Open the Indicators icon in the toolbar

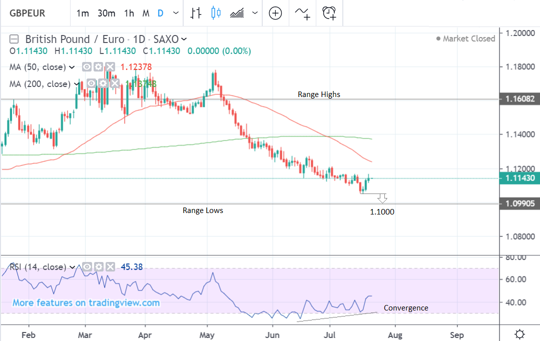302,13
